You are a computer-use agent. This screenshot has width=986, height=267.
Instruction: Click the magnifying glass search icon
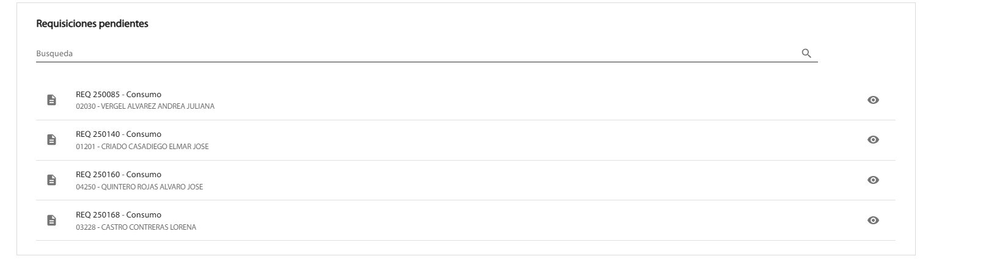[x=806, y=54]
